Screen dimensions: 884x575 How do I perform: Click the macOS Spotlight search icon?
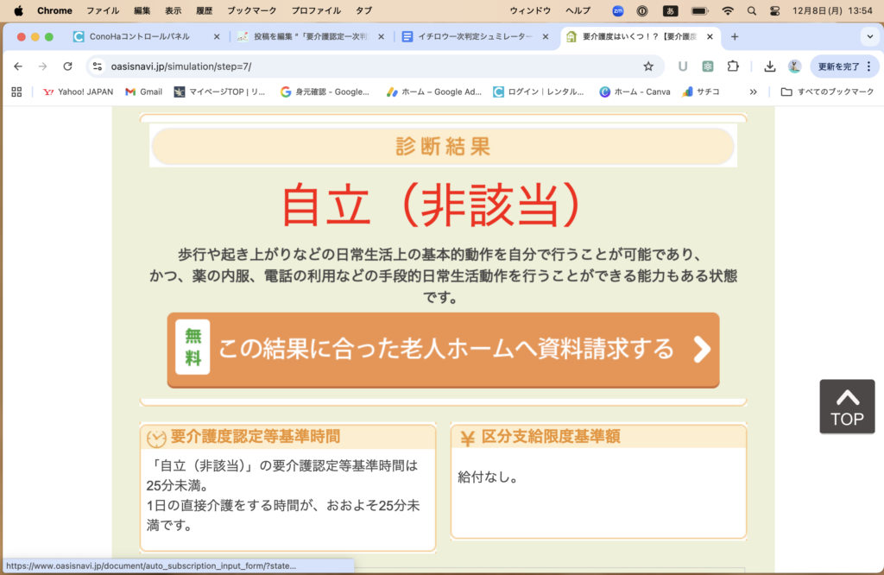coord(752,11)
